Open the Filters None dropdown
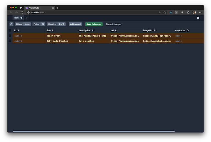 click(23, 24)
